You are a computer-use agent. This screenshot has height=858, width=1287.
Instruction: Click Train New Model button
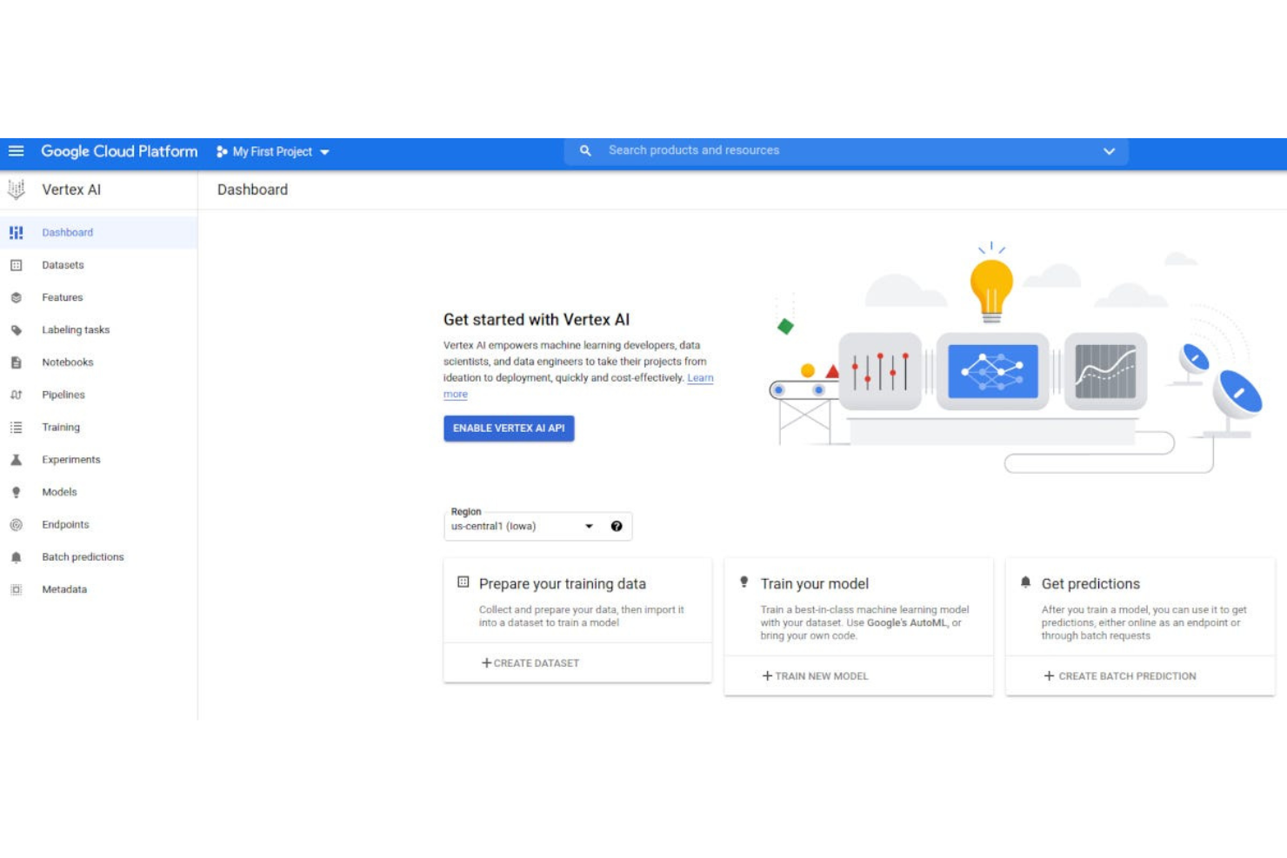(x=816, y=676)
